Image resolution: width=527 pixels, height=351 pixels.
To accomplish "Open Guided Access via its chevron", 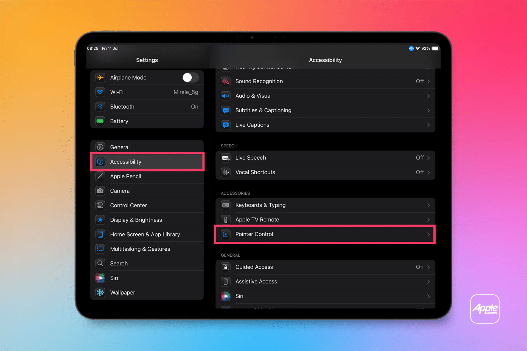I will click(x=428, y=267).
